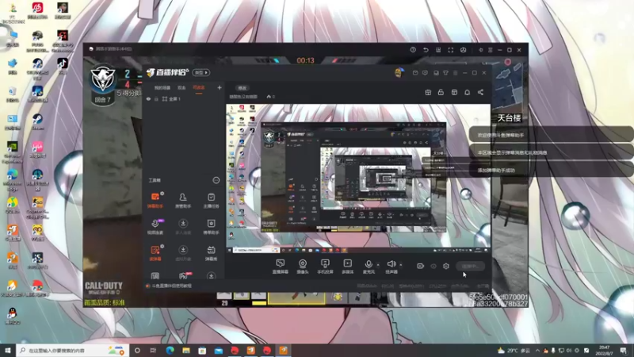This screenshot has height=357, width=634.
Task: Open the voice link tool with purple badge
Action: tap(155, 226)
